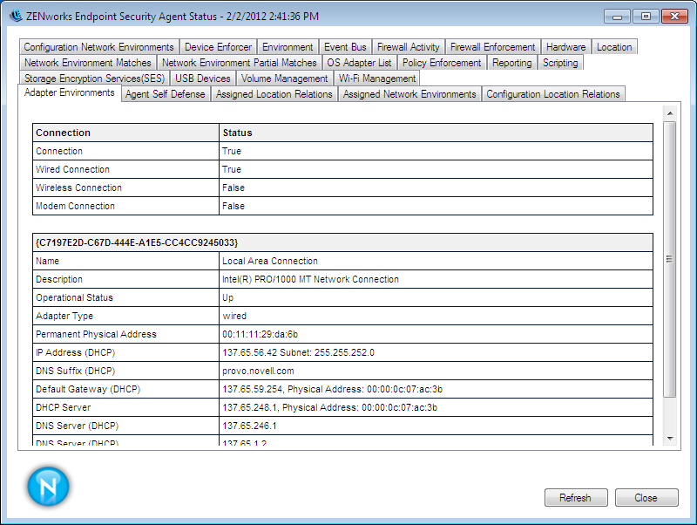Switch to Assigned Location Relations tab
The image size is (697, 525).
(x=274, y=94)
